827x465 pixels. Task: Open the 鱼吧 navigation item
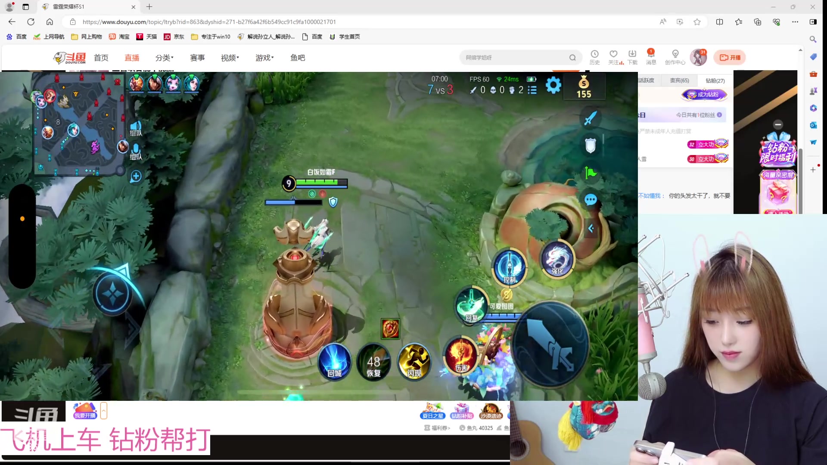pos(298,58)
